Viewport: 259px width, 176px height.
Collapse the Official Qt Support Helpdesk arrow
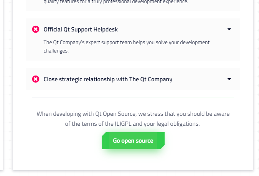tap(229, 29)
